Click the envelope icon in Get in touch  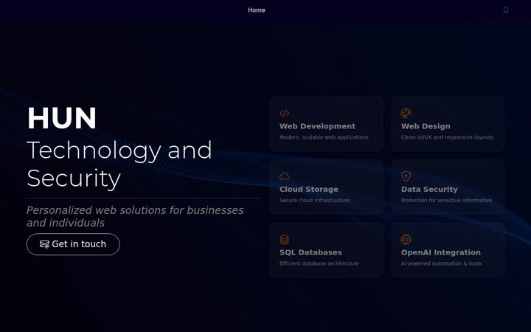coord(44,244)
